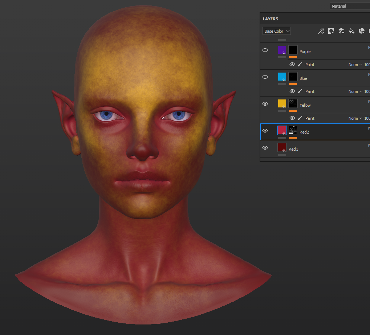
Task: Open the Base Color channel dropdown
Action: click(277, 31)
